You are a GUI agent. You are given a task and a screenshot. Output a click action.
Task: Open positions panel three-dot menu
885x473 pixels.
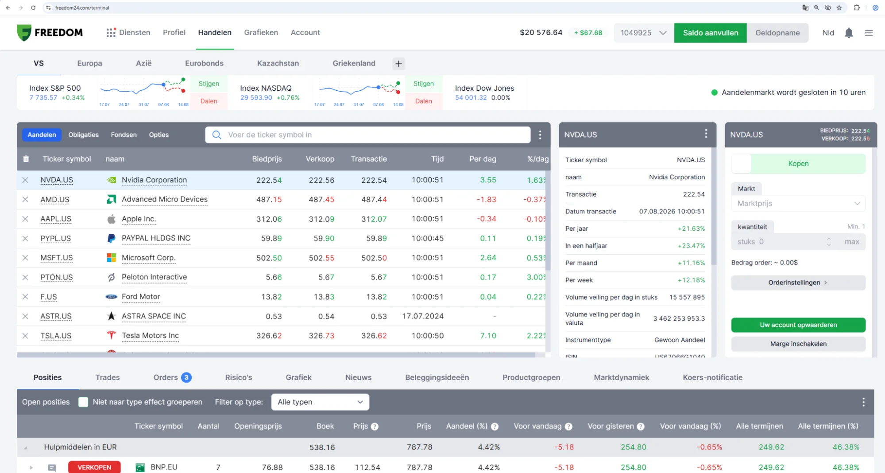863,402
